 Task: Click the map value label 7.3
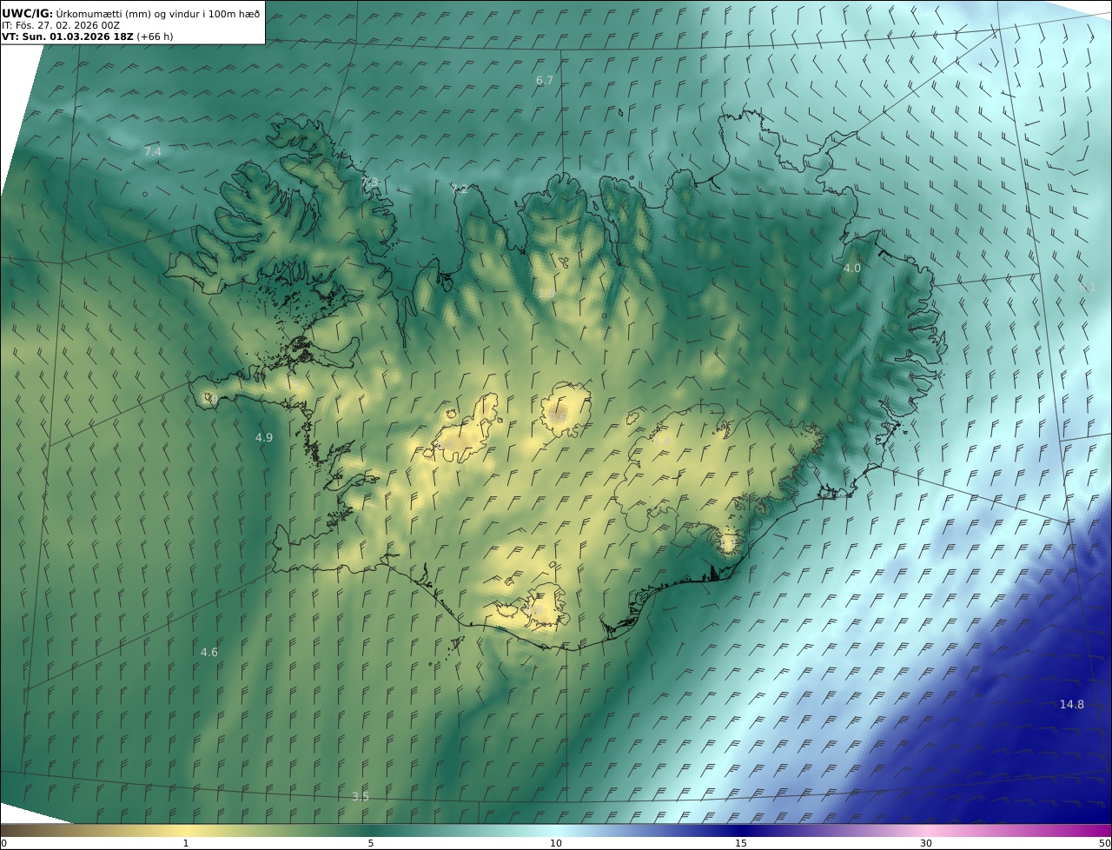pos(370,182)
